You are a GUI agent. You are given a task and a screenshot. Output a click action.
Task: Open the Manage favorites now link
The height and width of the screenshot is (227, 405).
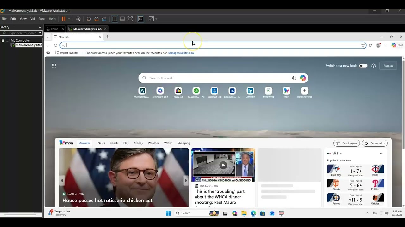[x=181, y=53]
